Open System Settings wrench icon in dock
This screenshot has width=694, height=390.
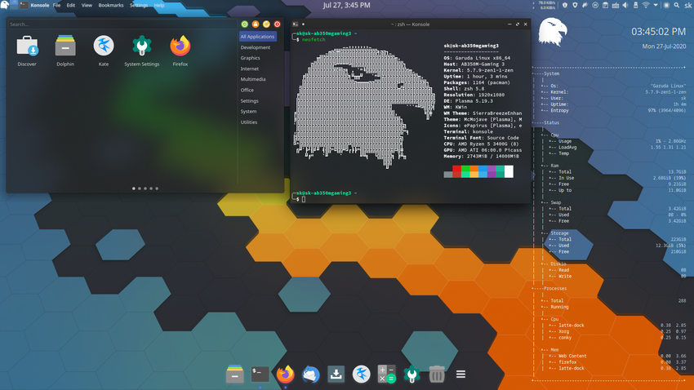(412, 374)
